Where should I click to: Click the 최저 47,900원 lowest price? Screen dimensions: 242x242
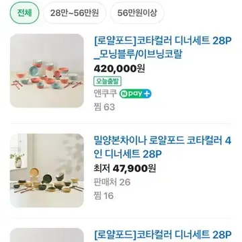coord(124,169)
